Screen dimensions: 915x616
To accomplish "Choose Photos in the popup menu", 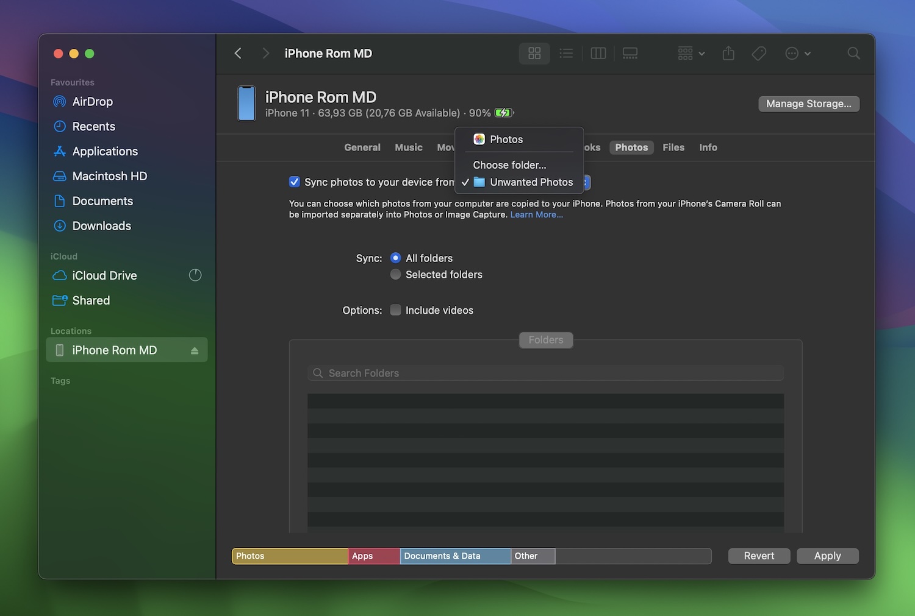I will click(x=519, y=140).
